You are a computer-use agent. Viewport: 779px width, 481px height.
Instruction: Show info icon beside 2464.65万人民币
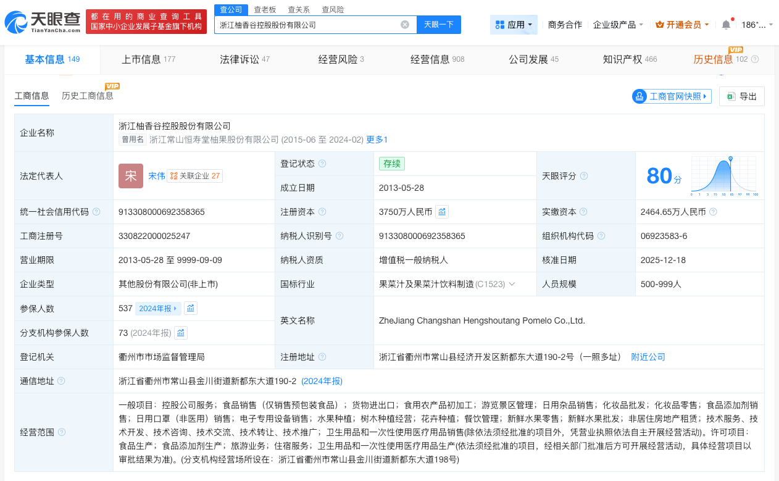point(713,212)
